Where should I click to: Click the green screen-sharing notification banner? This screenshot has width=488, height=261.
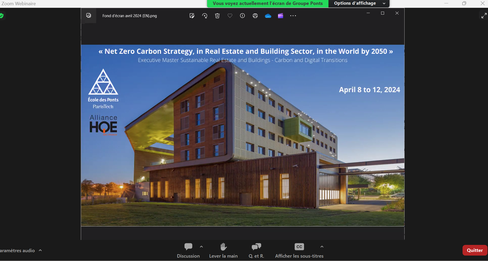268,3
